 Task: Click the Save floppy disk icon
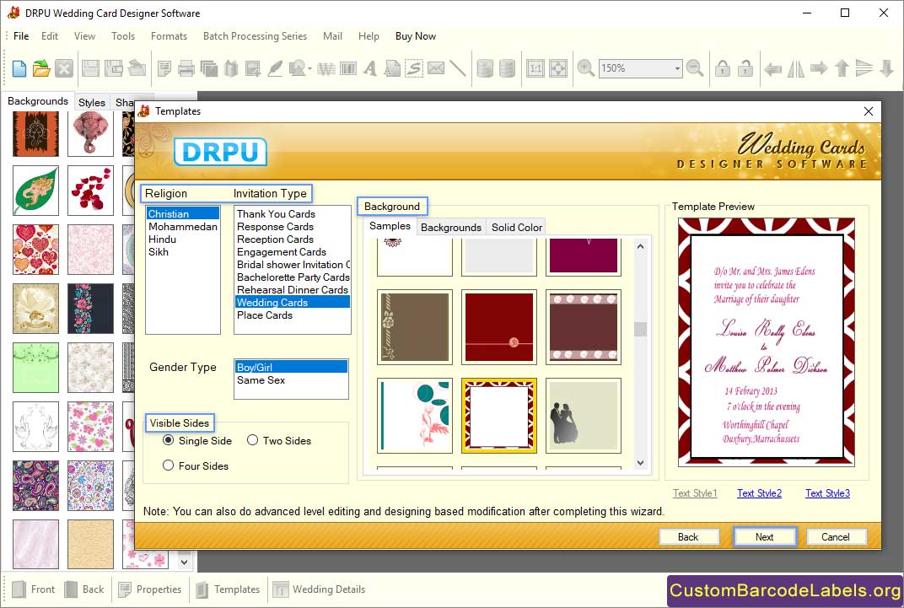(90, 68)
